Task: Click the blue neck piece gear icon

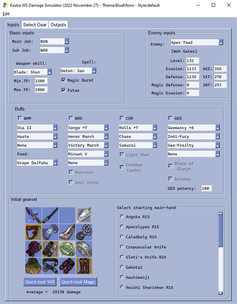Action: [x=50, y=232]
